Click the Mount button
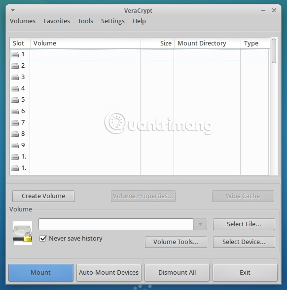The image size is (287, 290). coord(41,273)
